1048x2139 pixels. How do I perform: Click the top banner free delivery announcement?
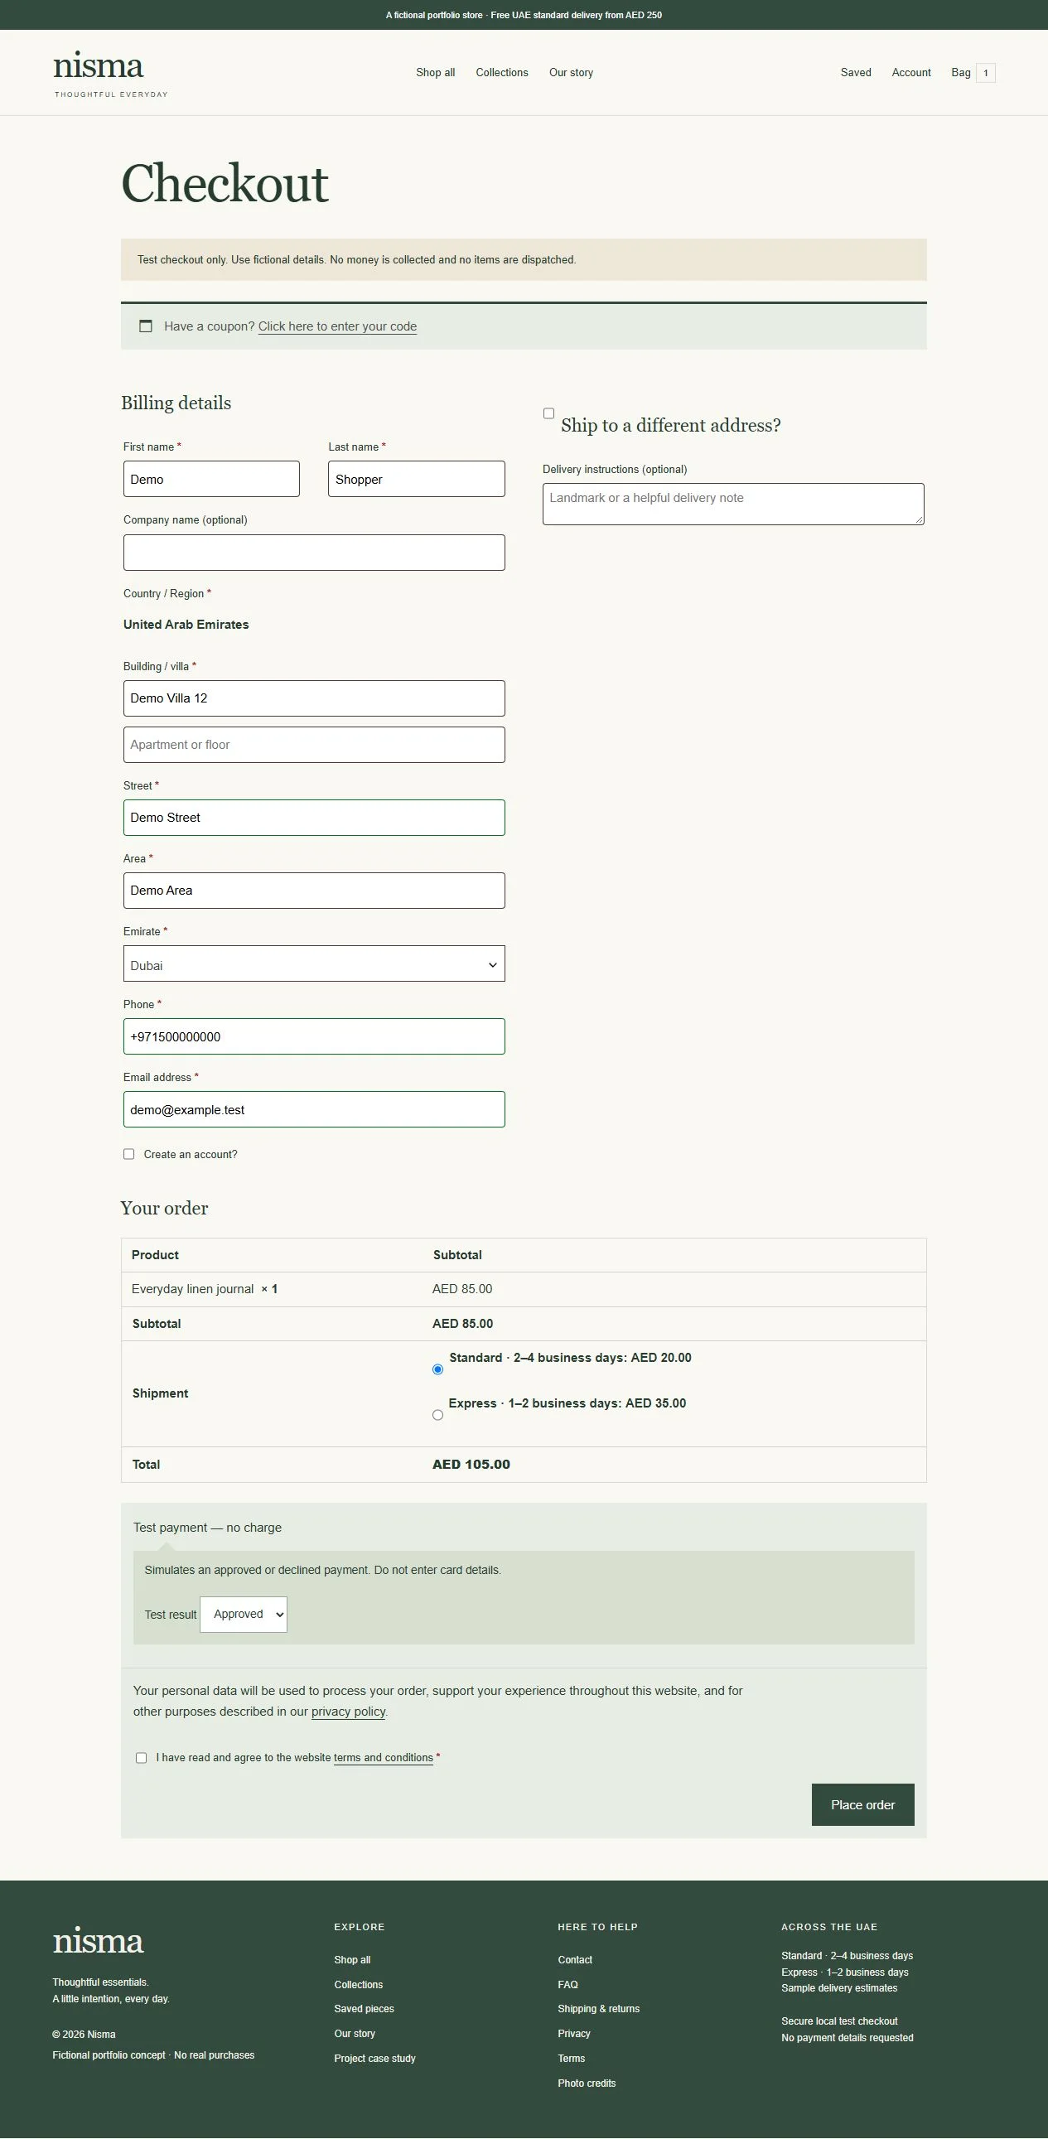[524, 15]
